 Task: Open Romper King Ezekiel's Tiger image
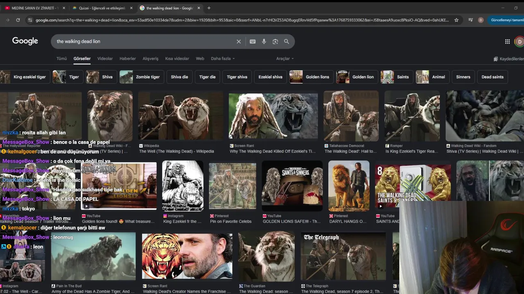(412, 116)
